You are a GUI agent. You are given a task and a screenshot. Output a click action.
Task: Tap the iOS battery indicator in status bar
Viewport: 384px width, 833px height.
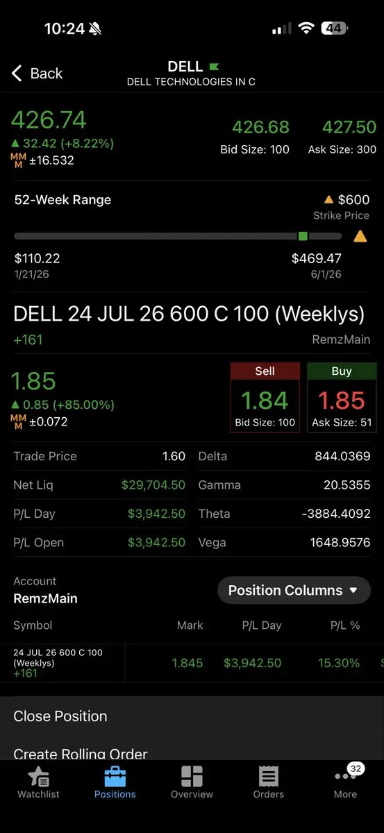[335, 28]
